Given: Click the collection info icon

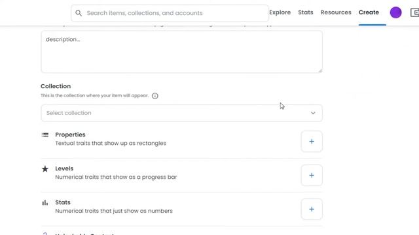Looking at the screenshot, I should click(155, 96).
